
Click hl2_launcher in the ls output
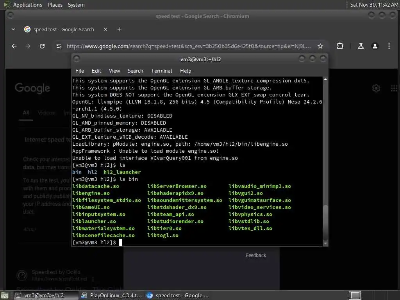point(122,172)
